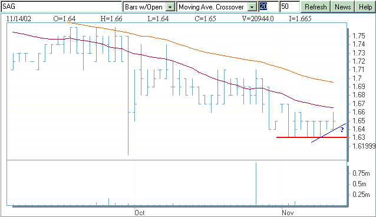The width and height of the screenshot is (376, 217).
Task: Click the tall volume spike bar in late October
Action: point(256,183)
